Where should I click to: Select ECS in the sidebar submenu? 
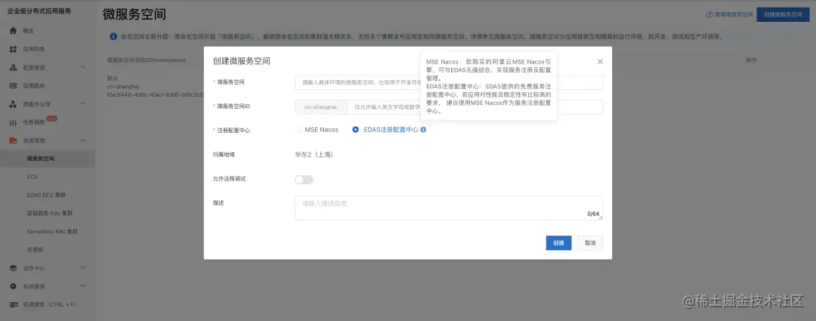coord(32,177)
